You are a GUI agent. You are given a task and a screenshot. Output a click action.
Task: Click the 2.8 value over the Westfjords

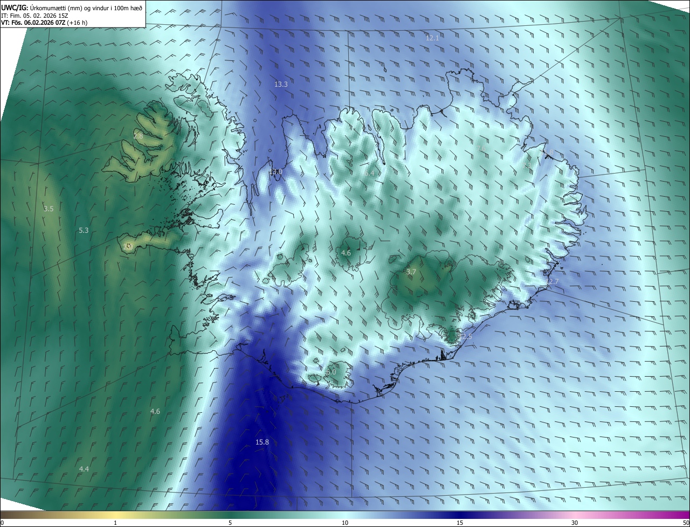(x=138, y=136)
